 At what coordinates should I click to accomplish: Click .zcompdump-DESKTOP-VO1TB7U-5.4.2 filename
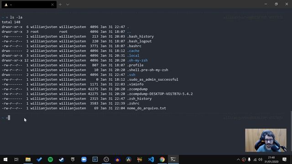coord(160,94)
